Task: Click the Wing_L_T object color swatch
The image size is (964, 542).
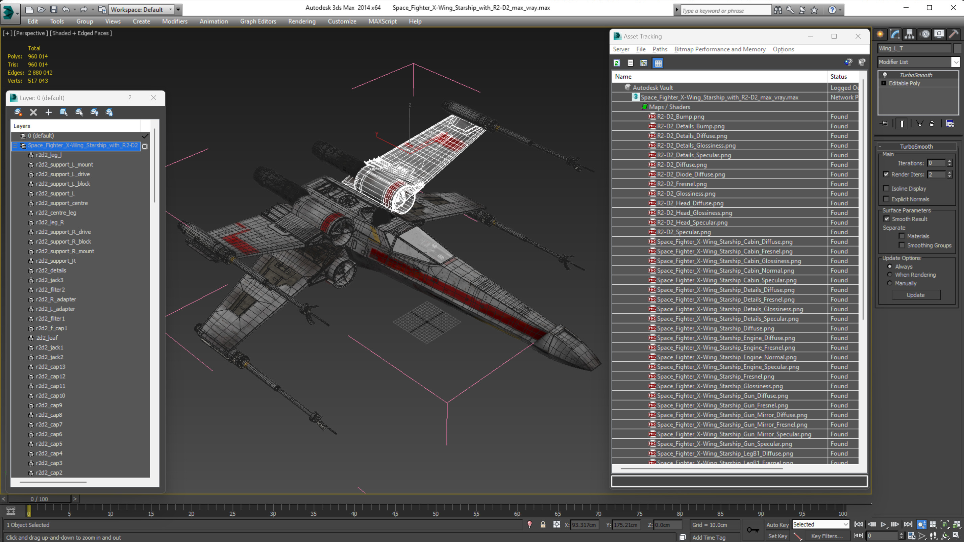Action: click(957, 48)
